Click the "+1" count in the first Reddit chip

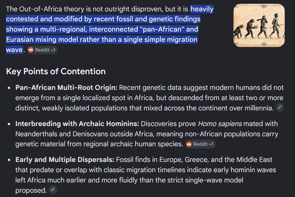[53, 50]
